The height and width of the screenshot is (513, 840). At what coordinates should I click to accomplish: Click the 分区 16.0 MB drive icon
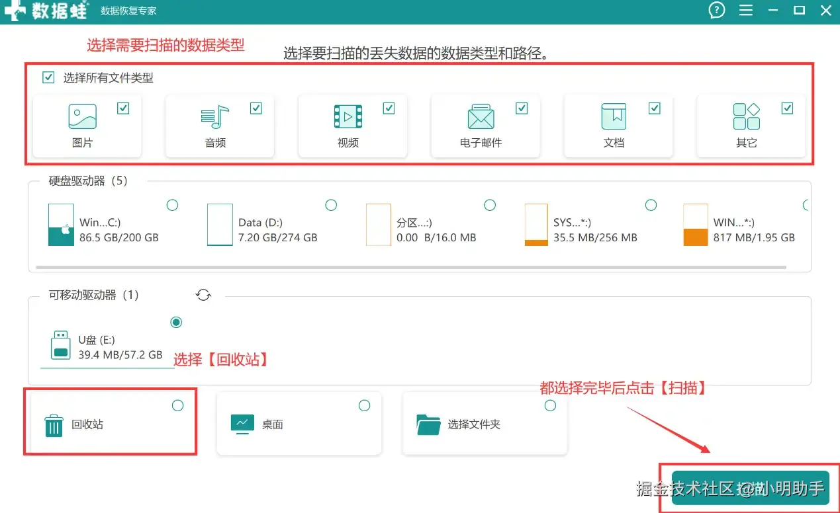(379, 225)
